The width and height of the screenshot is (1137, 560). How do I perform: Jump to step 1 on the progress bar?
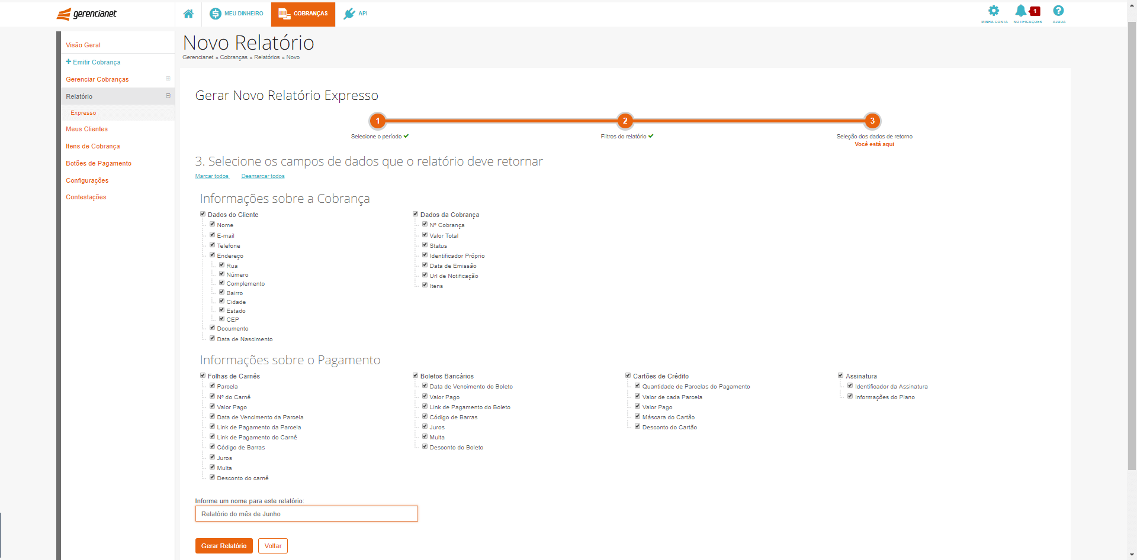point(377,121)
